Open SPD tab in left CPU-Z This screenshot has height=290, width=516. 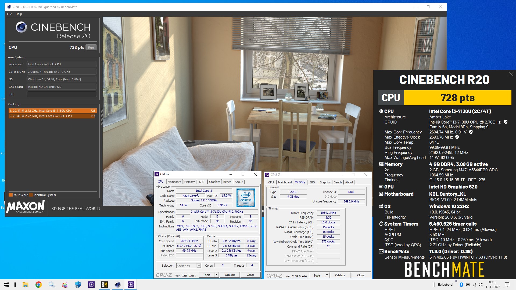pyautogui.click(x=202, y=182)
